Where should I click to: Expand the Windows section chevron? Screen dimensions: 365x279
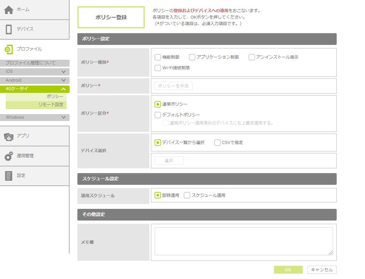click(x=63, y=118)
